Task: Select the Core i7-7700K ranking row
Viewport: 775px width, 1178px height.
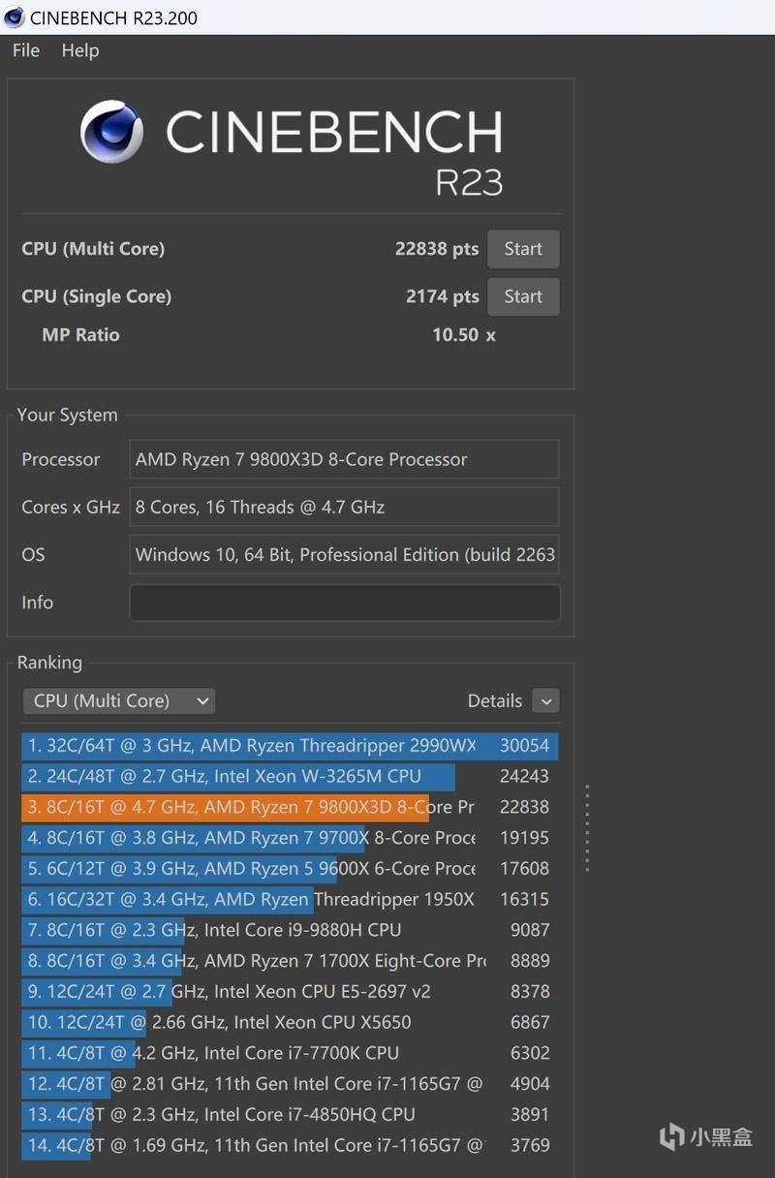Action: tap(289, 1053)
